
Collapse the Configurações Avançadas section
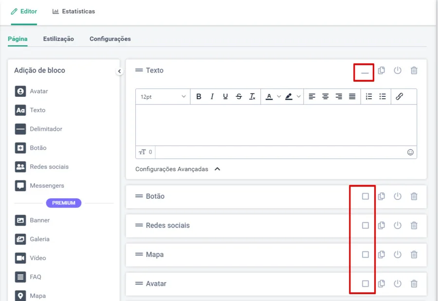coord(218,169)
